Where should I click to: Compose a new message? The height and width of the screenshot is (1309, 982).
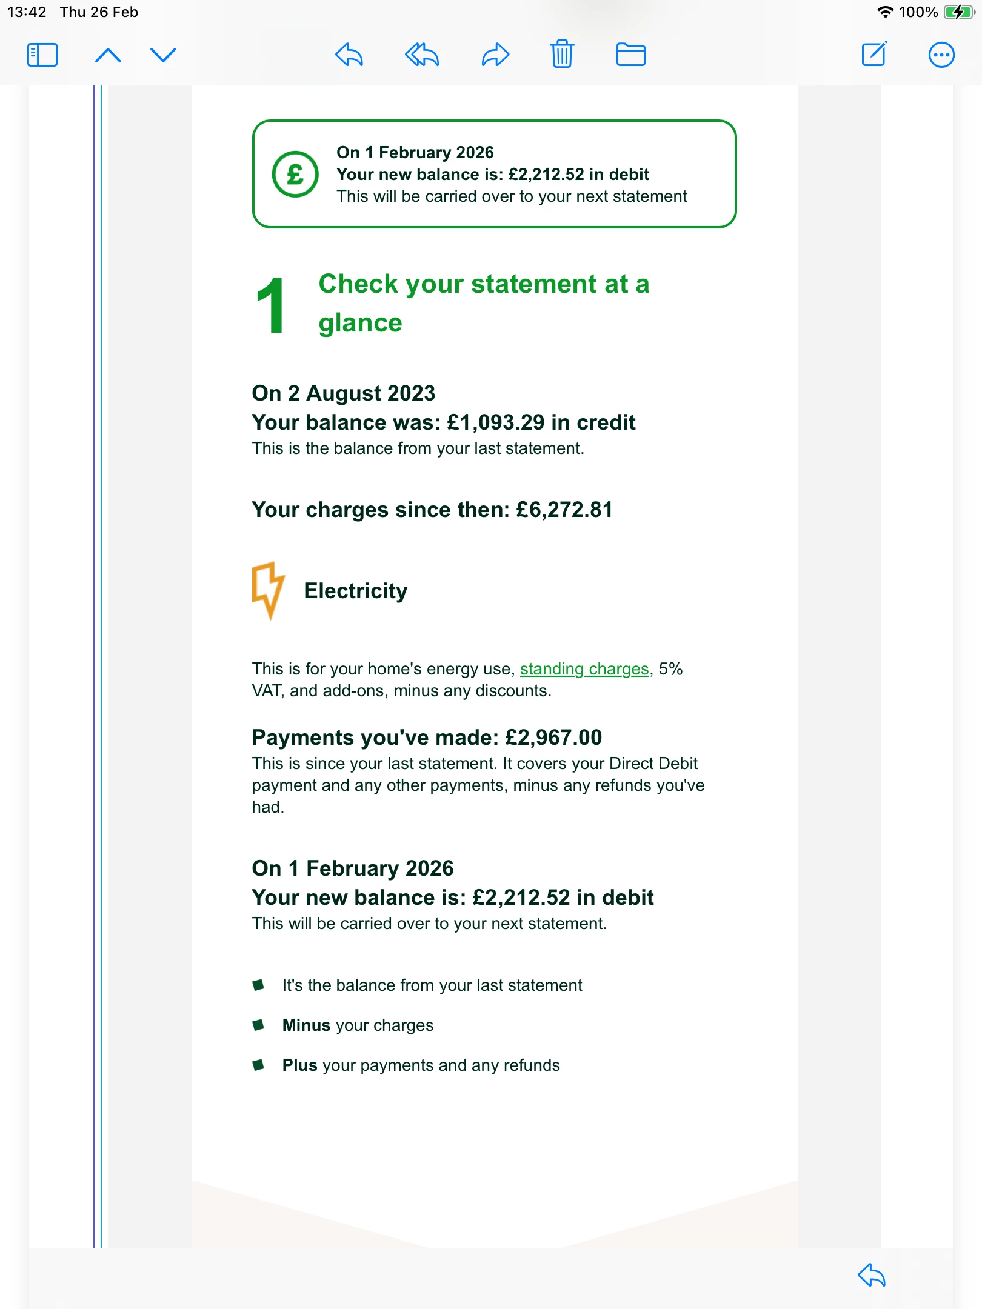(x=874, y=55)
